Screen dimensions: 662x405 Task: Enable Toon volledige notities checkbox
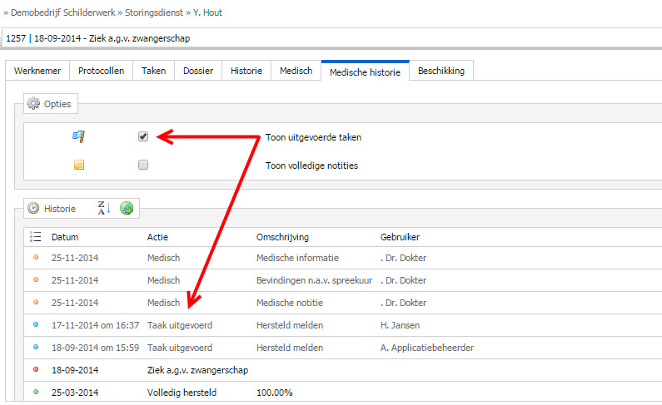(143, 165)
